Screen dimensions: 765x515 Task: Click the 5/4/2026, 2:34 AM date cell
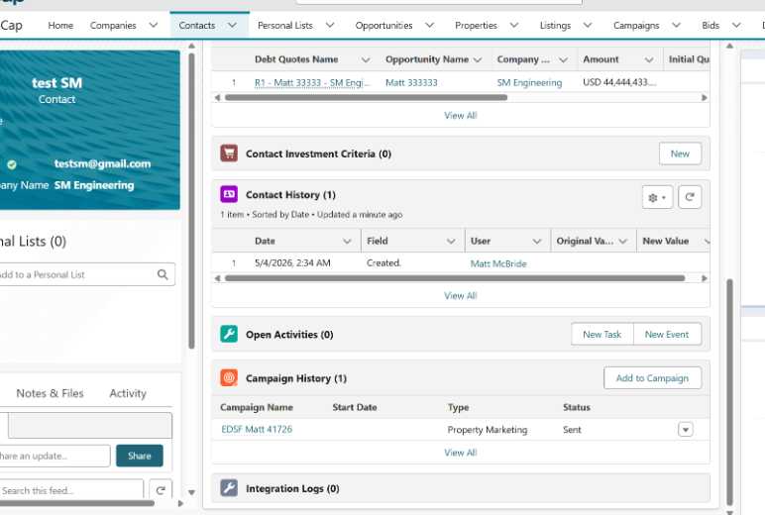pos(292,262)
